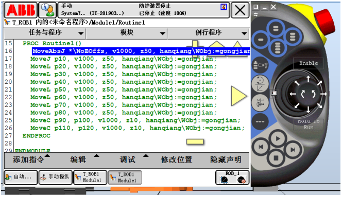
Task: Click the small status icon in status bar
Action: (x=224, y=7)
